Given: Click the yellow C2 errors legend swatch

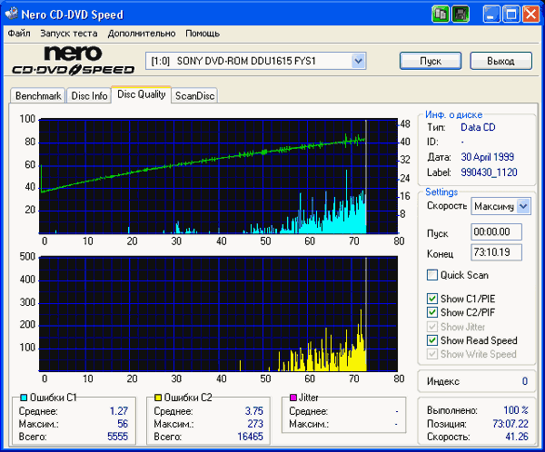Looking at the screenshot, I should click(158, 398).
